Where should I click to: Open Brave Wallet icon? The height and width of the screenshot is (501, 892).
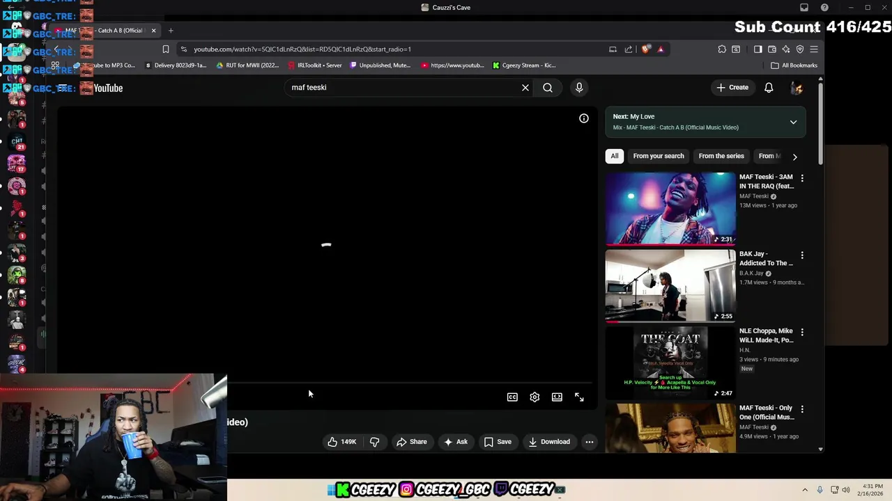(772, 49)
